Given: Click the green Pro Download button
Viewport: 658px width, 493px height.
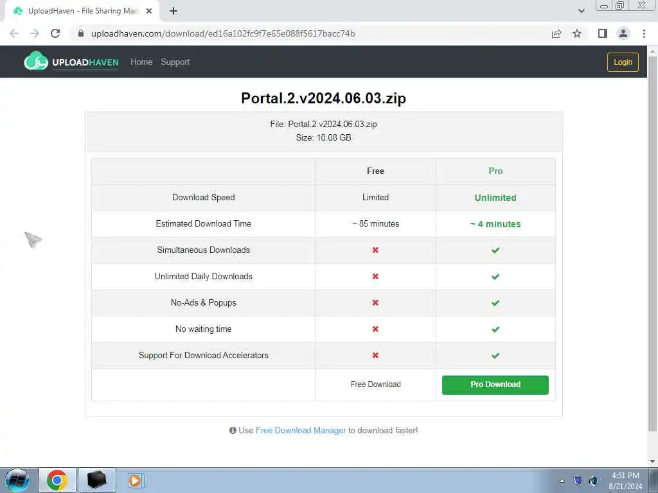Looking at the screenshot, I should (495, 385).
